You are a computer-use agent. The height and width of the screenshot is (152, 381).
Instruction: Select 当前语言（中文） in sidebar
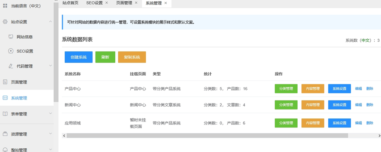pyautogui.click(x=27, y=6)
